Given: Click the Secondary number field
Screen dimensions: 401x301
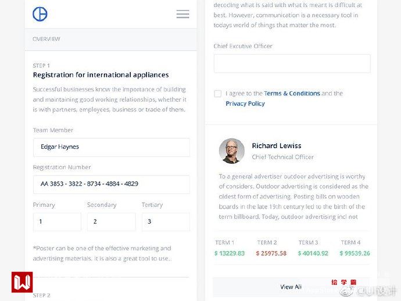Looking at the screenshot, I should tap(111, 221).
